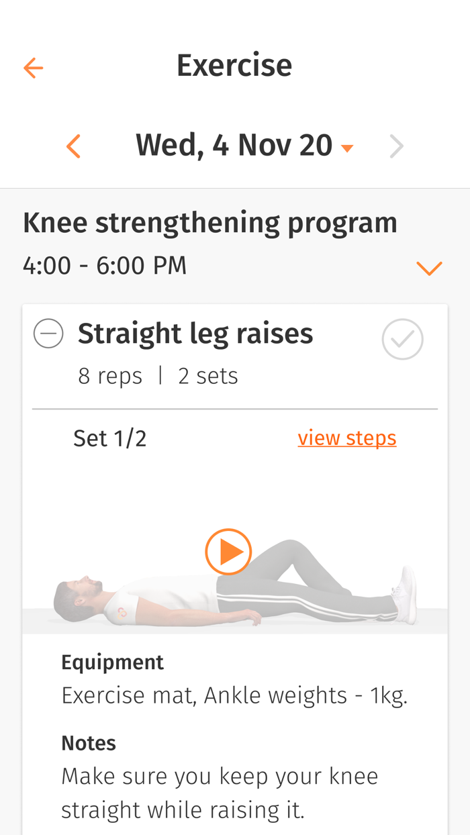470x835 pixels.
Task: Tap the Notes heading
Action: click(89, 743)
